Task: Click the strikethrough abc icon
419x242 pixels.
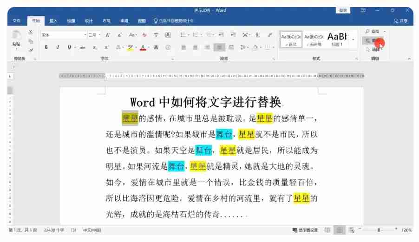Action: tap(83, 47)
